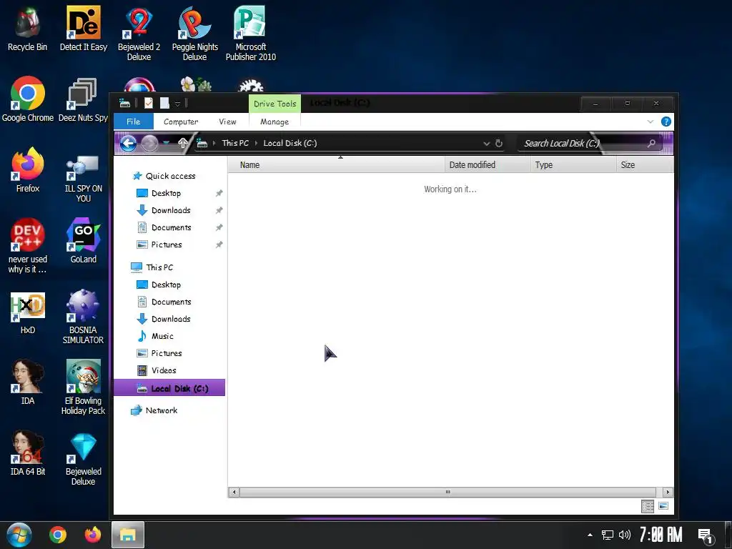Screen dimensions: 732x549
Task: Click File Explorer taskbar button
Action: coord(127,535)
